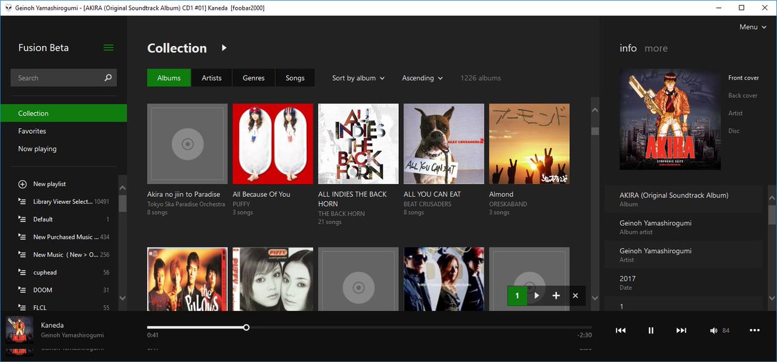Switch to the Albums tab
Image resolution: width=777 pixels, height=362 pixels.
coord(169,78)
